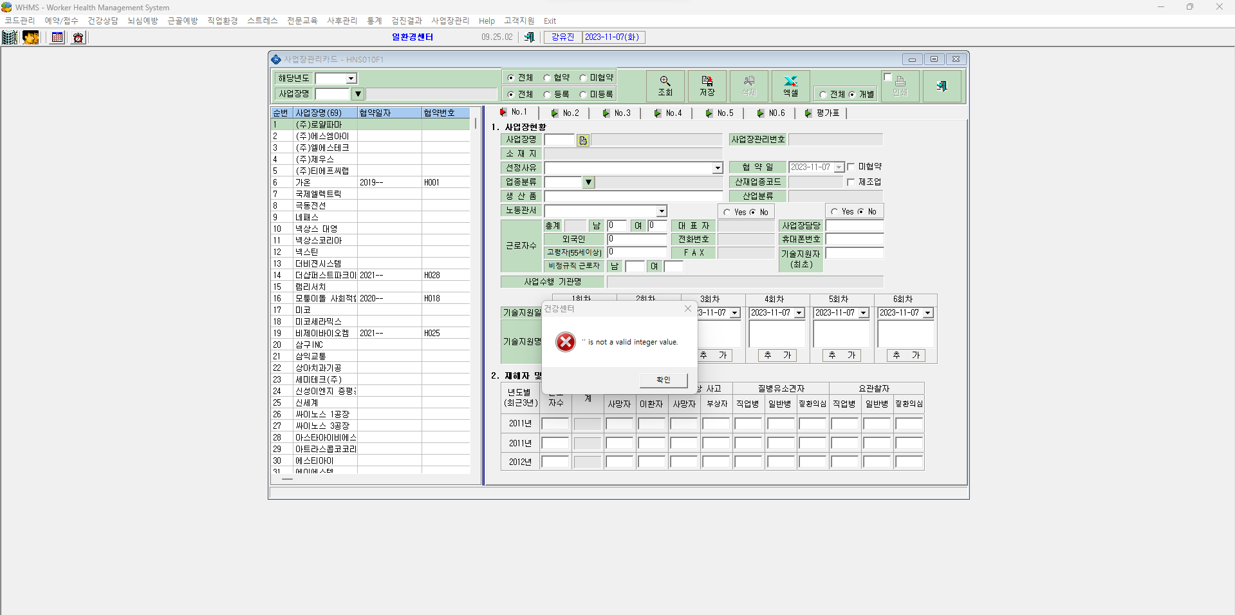The image size is (1235, 615).
Task: Export data with the 엑셀 button
Action: pyautogui.click(x=790, y=86)
